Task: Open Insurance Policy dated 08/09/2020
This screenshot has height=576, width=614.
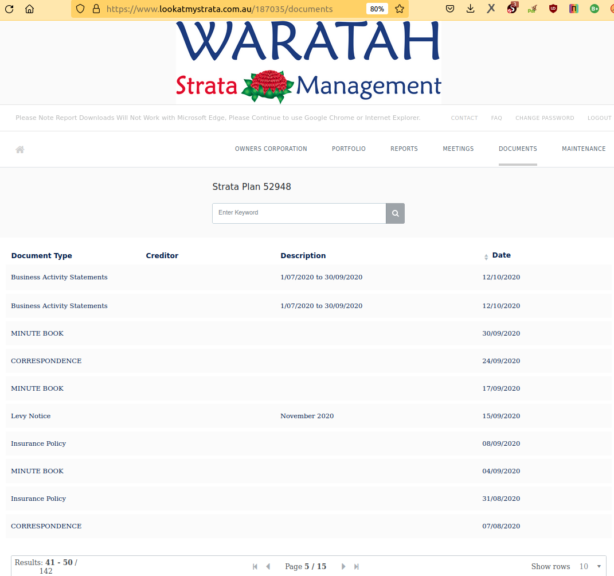Action: pos(308,443)
